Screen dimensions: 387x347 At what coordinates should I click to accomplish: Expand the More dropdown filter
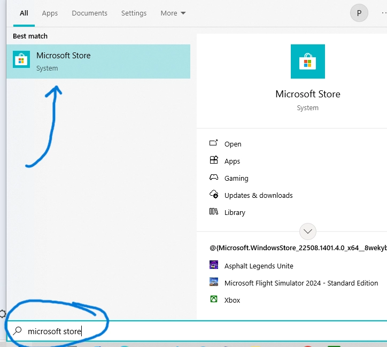tap(173, 13)
